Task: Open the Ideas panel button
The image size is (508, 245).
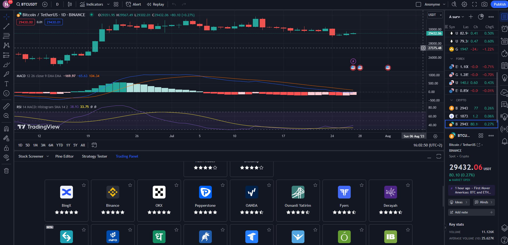Action: 459,202
